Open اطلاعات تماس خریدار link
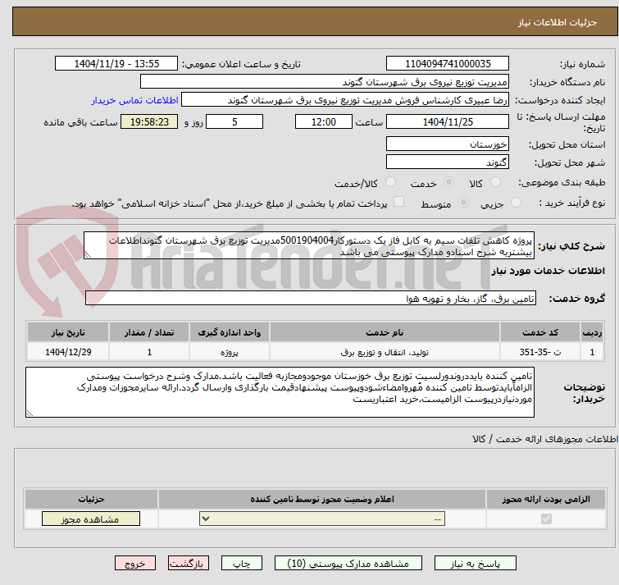This screenshot has height=585, width=619. pyautogui.click(x=135, y=100)
